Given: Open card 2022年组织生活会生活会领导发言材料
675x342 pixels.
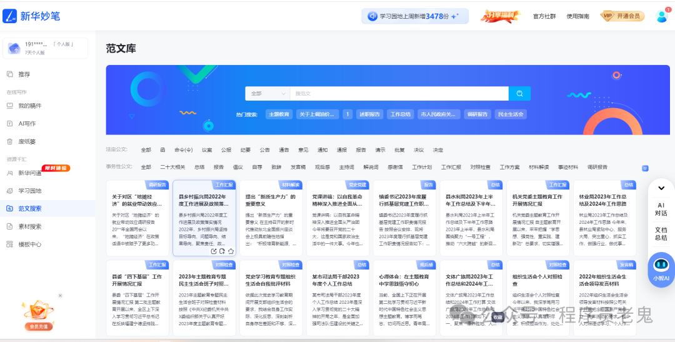Looking at the screenshot, I should (605, 298).
